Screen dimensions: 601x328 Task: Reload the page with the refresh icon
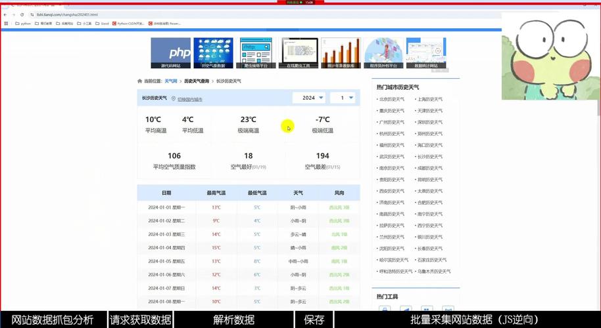[22, 14]
